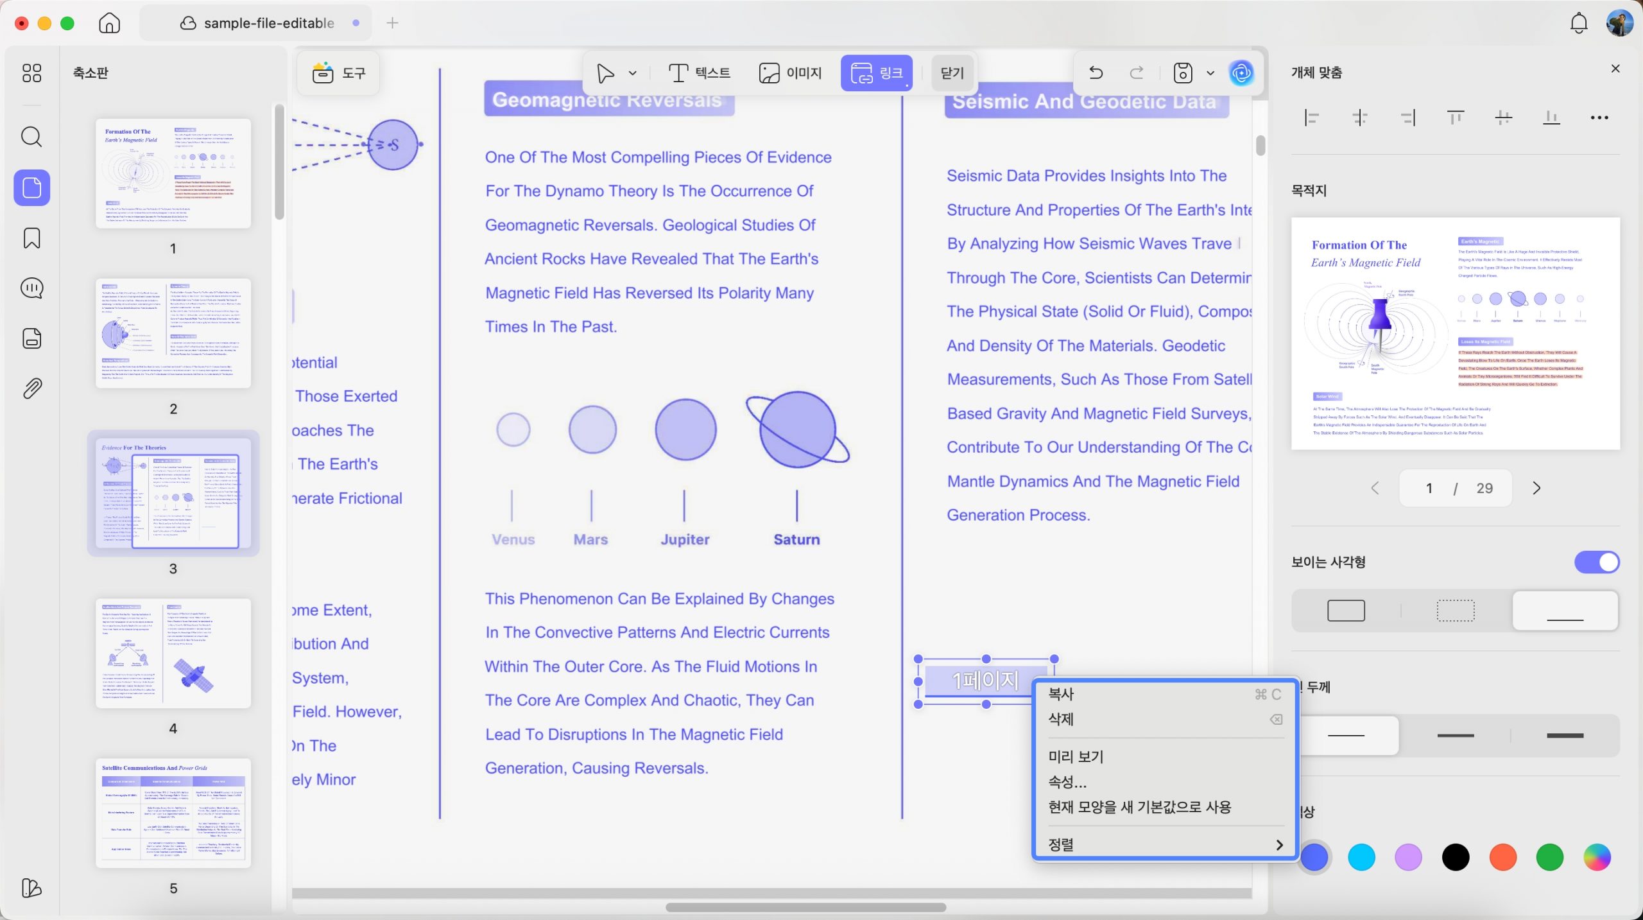Open page 4 thumbnail
Screen dimensions: 1643x920
(173, 653)
